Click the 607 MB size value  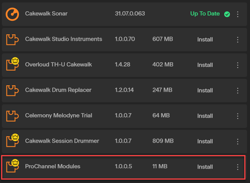point(162,39)
